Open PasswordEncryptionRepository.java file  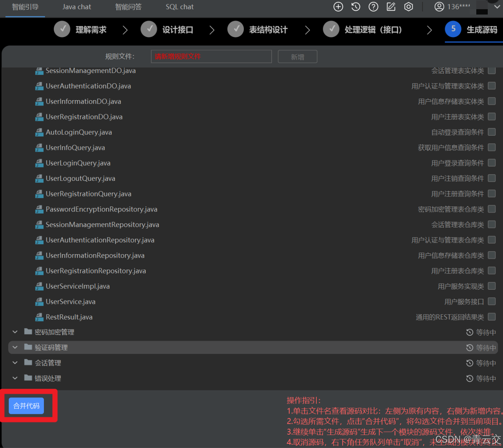[x=102, y=209]
